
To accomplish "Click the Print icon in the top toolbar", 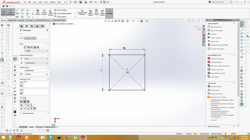I will point(86,2).
